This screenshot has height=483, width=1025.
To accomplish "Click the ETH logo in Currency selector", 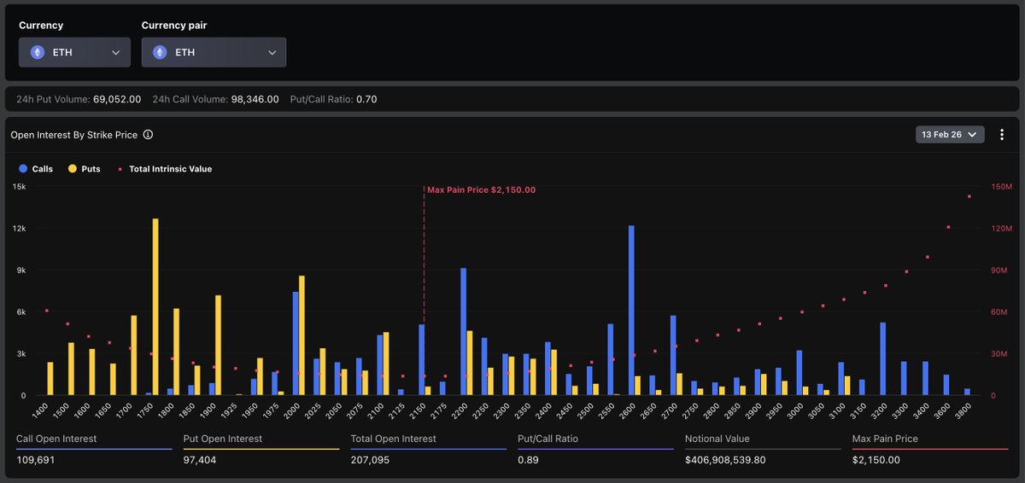I will [37, 52].
